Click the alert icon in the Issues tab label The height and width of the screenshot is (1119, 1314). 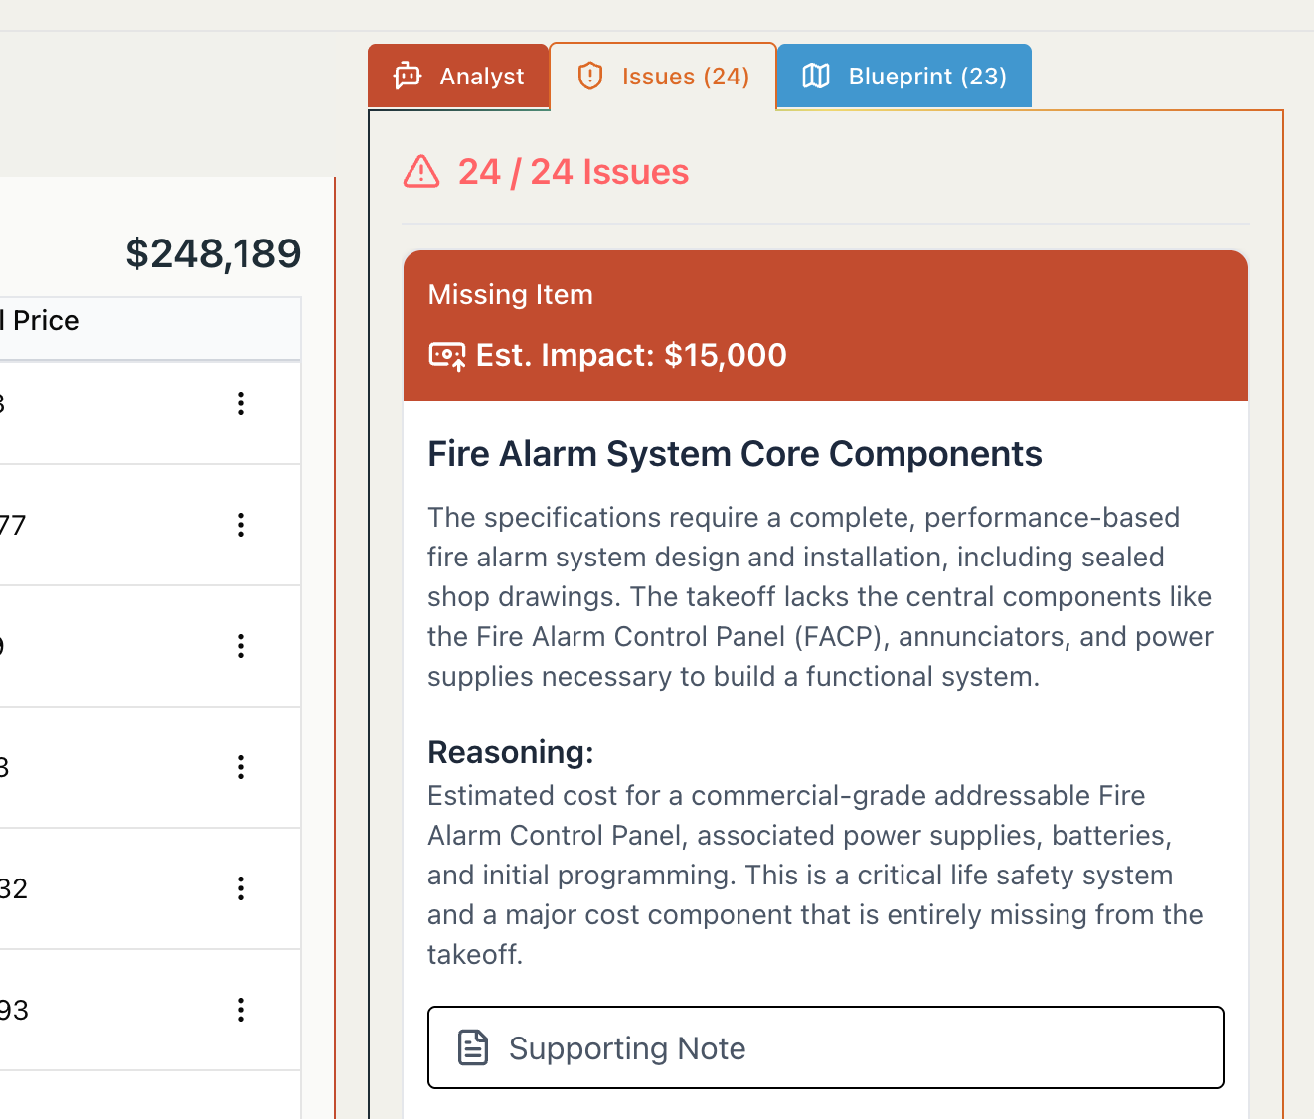click(x=590, y=76)
